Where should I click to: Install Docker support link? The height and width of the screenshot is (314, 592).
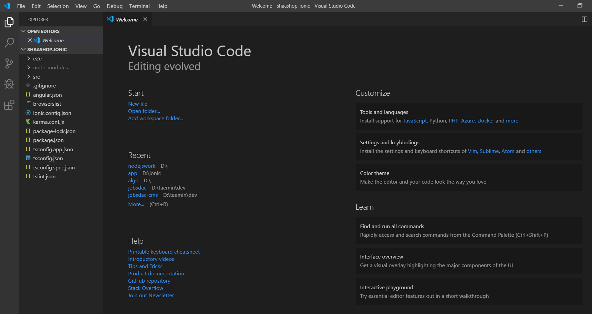[486, 121]
